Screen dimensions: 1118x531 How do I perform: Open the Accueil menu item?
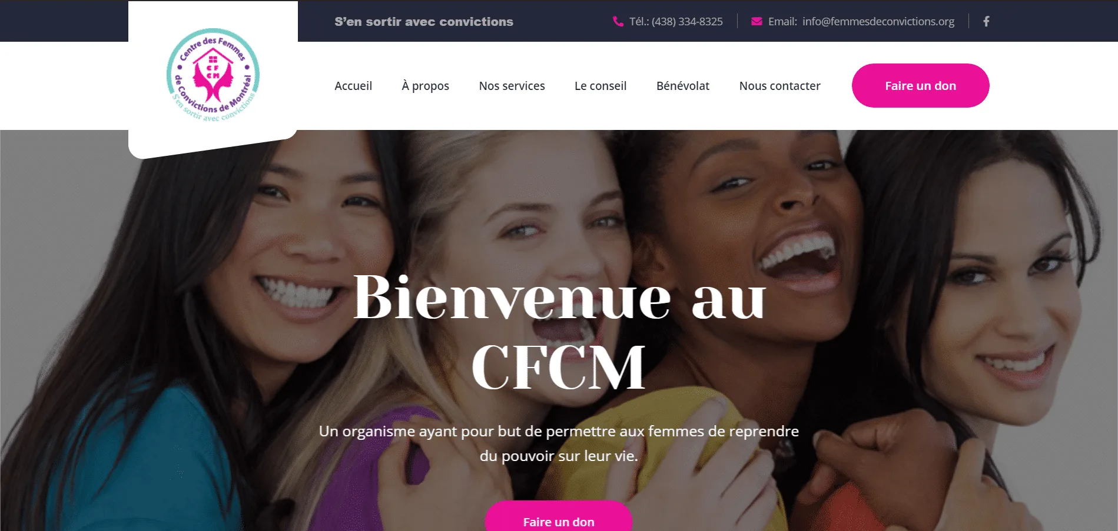point(353,86)
